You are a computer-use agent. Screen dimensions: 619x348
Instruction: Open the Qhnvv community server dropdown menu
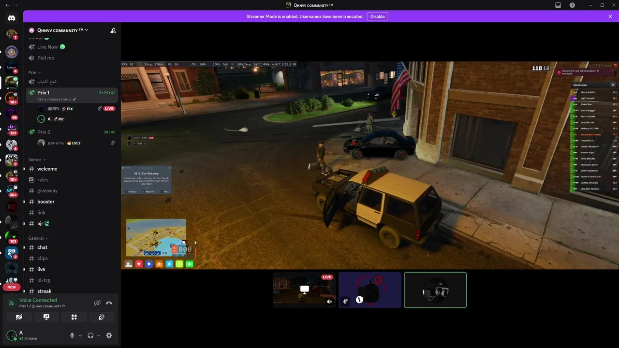pyautogui.click(x=63, y=30)
